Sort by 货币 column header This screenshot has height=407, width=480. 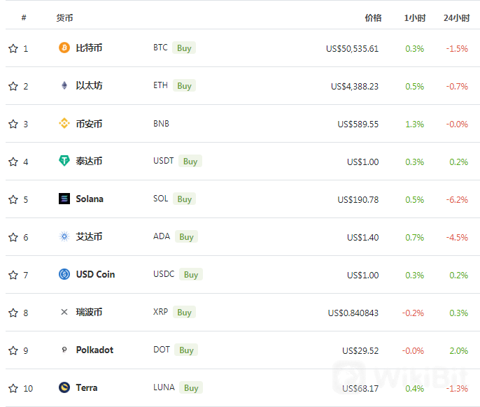tap(64, 18)
